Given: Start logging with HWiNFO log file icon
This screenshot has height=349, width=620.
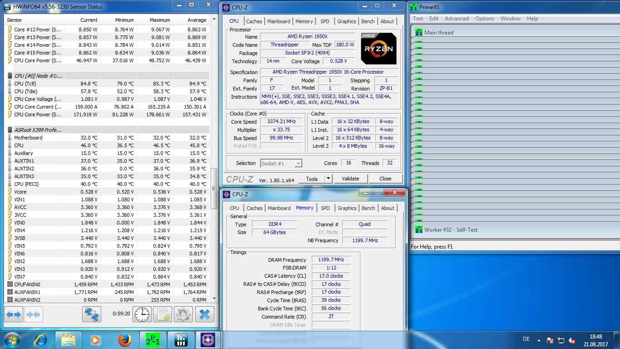Looking at the screenshot, I should 162,314.
